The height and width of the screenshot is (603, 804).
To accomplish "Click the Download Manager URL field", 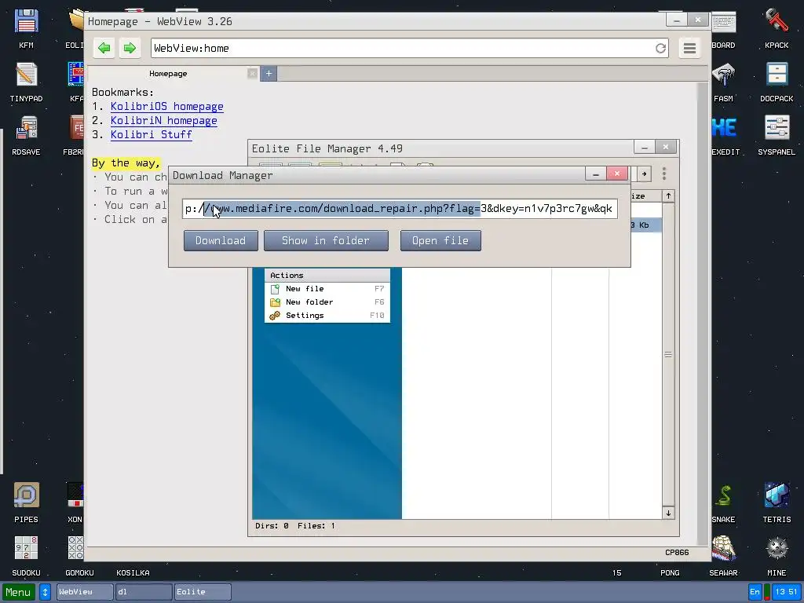I will click(x=400, y=209).
